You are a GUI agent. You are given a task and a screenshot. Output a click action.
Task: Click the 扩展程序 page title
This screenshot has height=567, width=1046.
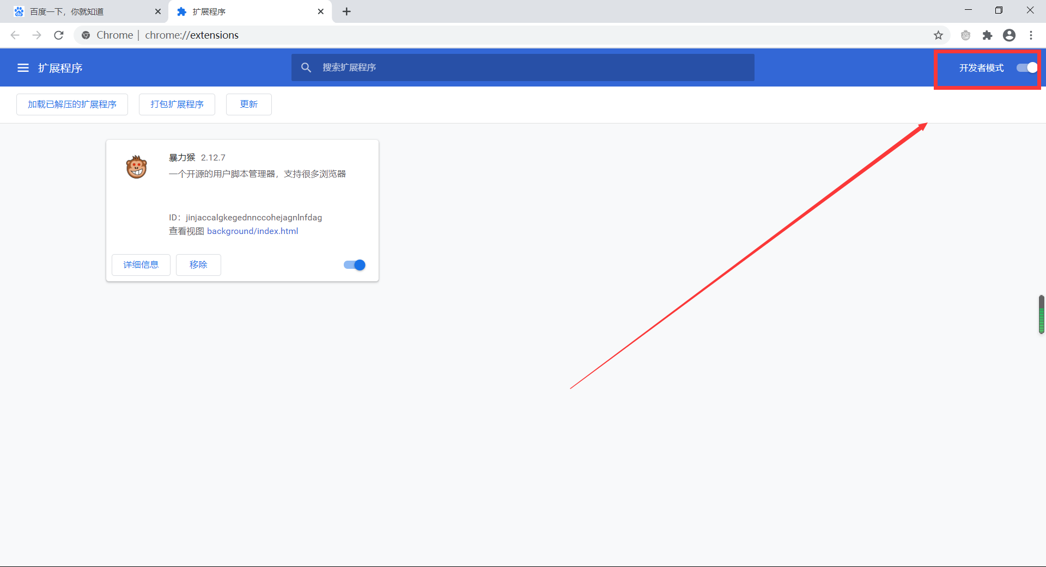click(60, 68)
